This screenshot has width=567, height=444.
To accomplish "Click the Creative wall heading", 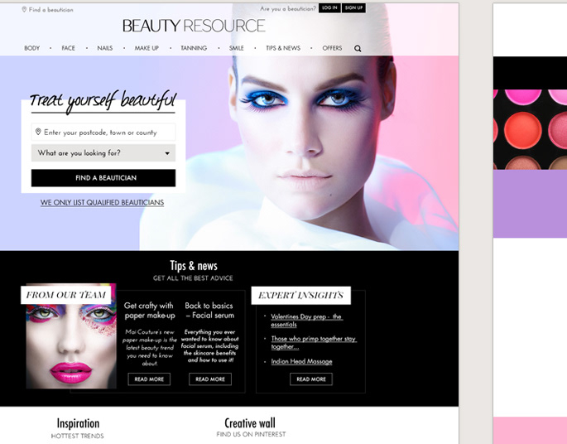I will (x=250, y=422).
